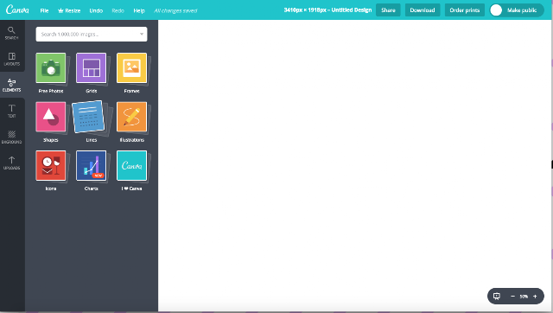Zoom out with the minus button

[x=512, y=297]
